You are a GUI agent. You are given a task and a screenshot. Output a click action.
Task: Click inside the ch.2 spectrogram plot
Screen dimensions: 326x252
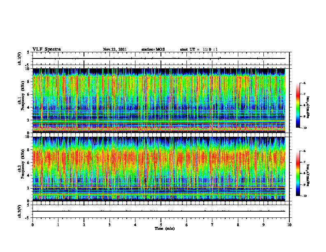click(x=159, y=169)
